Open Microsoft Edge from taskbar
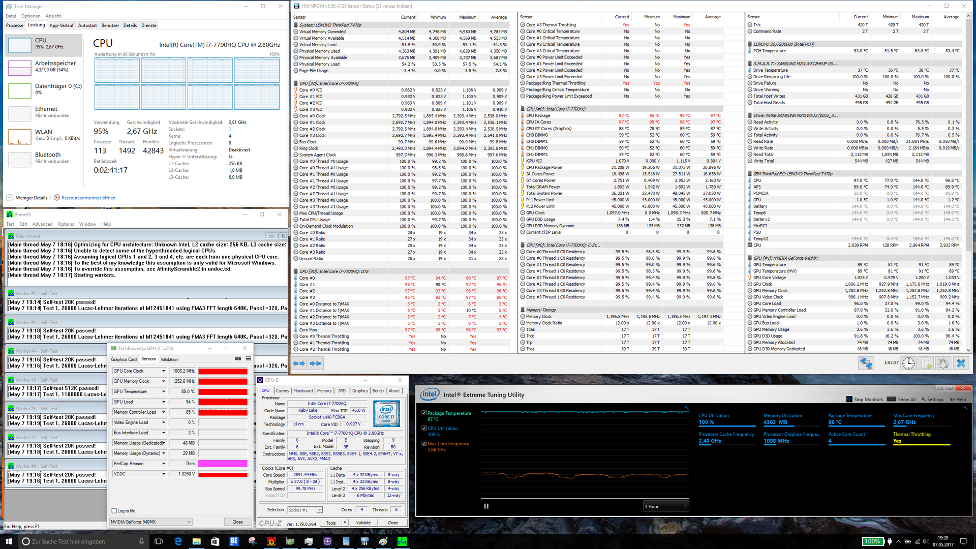The height and width of the screenshot is (549, 976). click(178, 541)
